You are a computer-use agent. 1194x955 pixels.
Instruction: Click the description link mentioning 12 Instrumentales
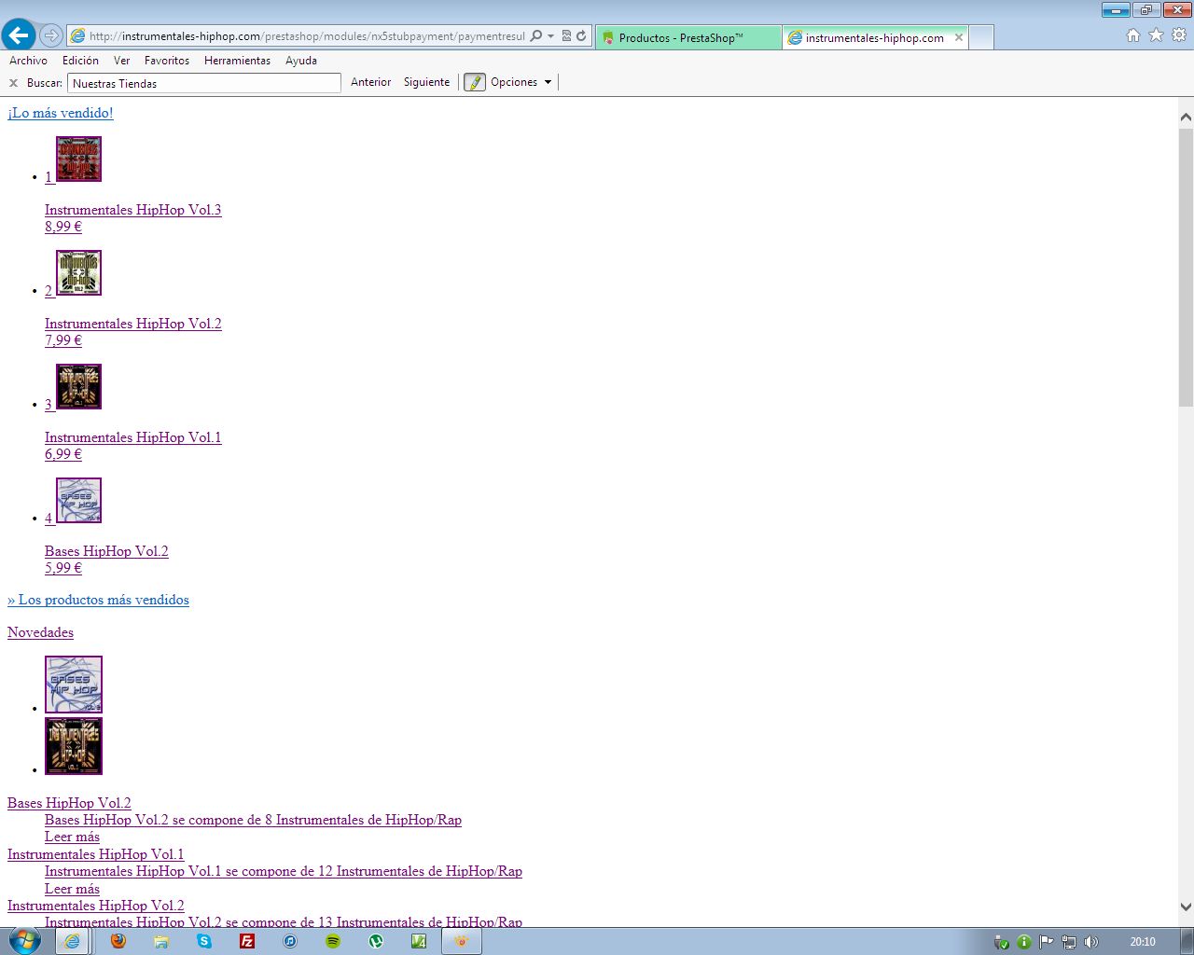point(284,871)
